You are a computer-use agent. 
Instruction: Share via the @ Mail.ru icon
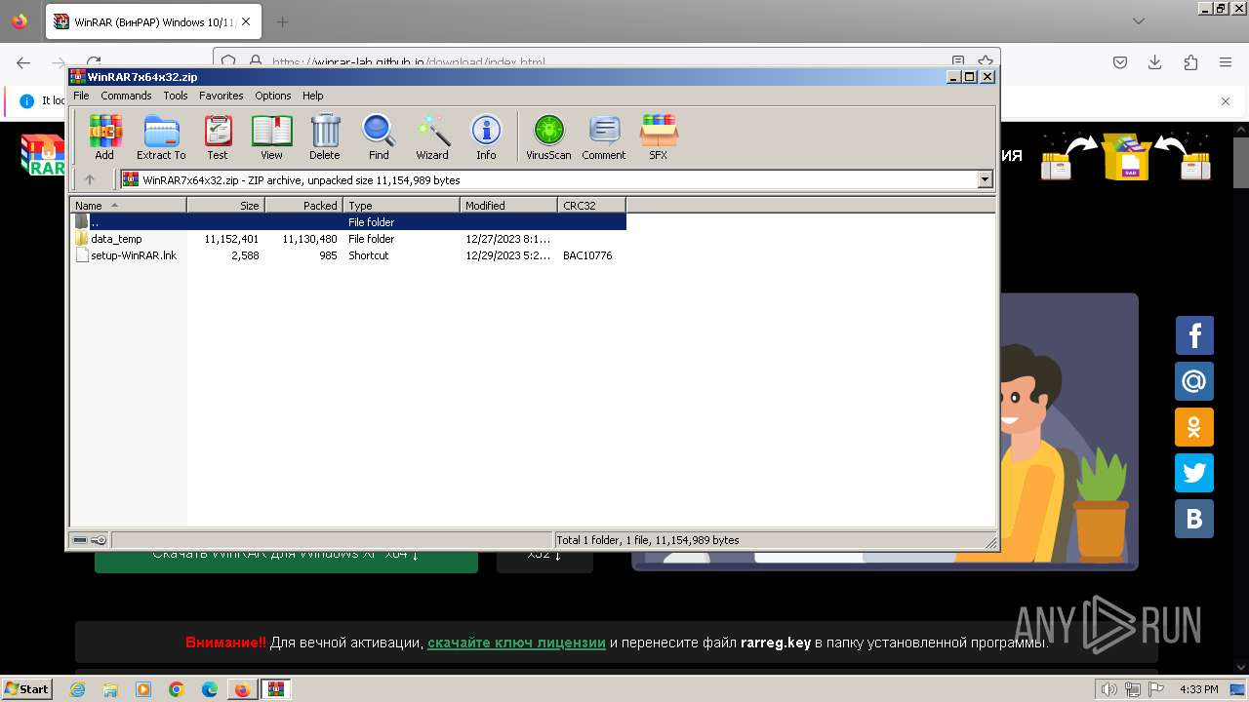point(1194,381)
